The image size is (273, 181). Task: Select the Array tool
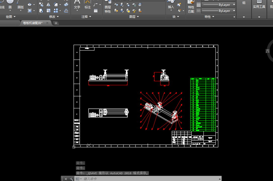click(x=56, y=11)
